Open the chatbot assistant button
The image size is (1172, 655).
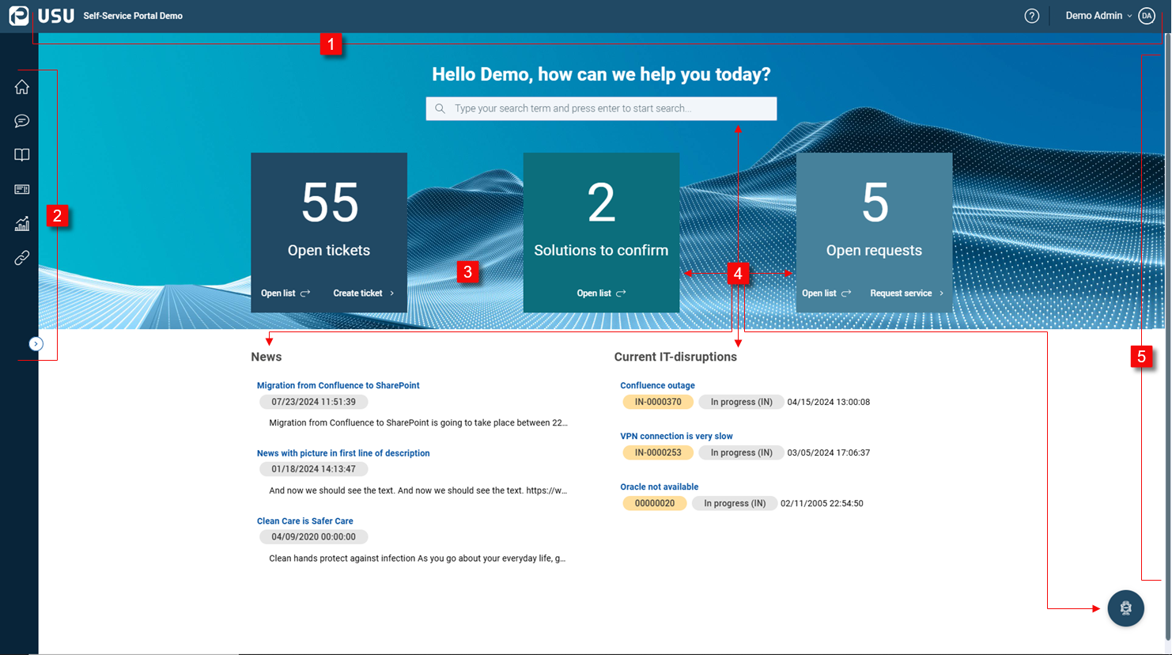pyautogui.click(x=1126, y=608)
